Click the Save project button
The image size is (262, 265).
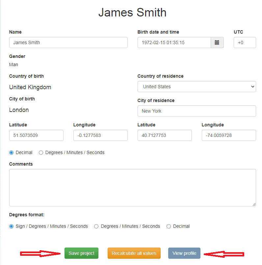click(81, 253)
